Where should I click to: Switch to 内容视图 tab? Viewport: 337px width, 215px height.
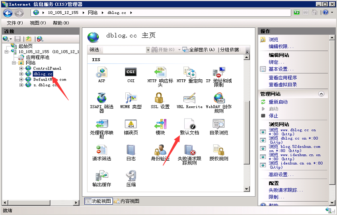coord(127,201)
